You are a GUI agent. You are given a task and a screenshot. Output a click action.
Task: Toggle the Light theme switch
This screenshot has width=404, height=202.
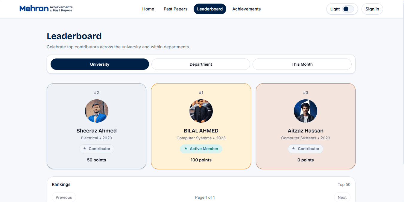click(348, 9)
